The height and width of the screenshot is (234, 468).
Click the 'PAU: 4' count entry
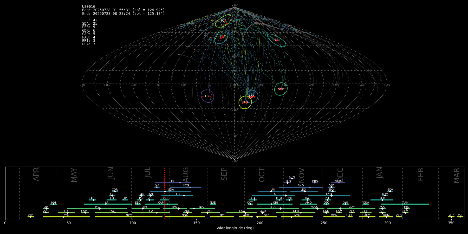pyautogui.click(x=89, y=37)
